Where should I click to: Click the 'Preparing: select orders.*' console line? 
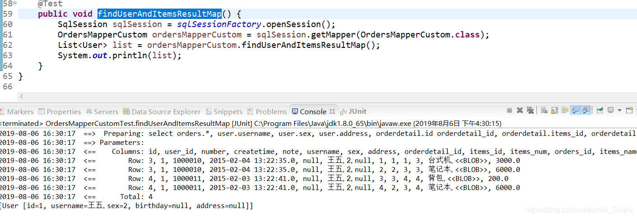pyautogui.click(x=318, y=134)
